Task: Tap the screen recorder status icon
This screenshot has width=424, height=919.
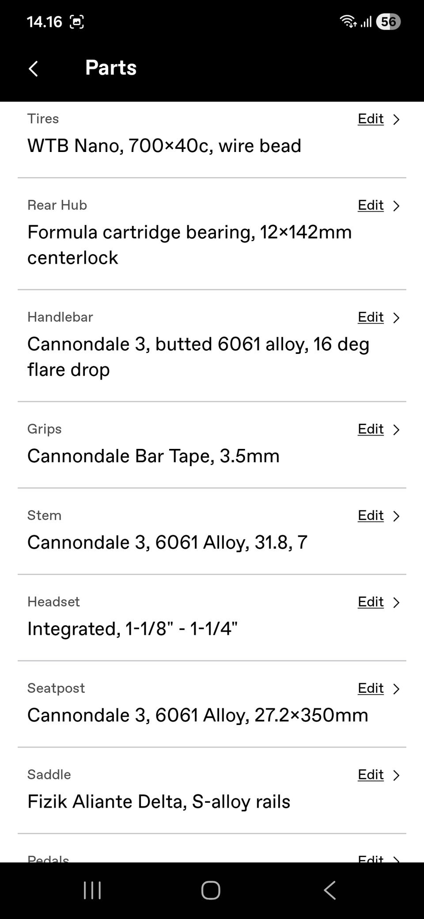Action: pyautogui.click(x=77, y=22)
